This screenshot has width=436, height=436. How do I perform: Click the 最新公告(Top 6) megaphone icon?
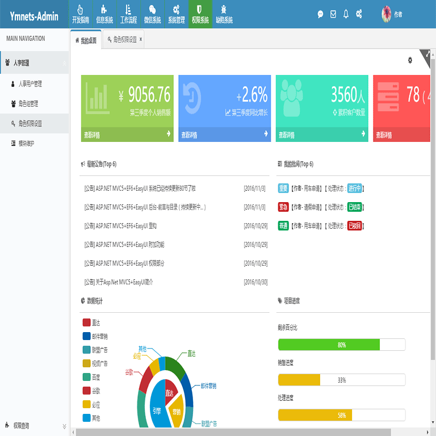pyautogui.click(x=83, y=164)
